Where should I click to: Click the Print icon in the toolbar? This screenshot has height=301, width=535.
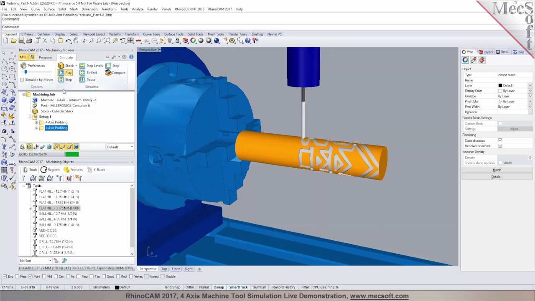(29, 41)
